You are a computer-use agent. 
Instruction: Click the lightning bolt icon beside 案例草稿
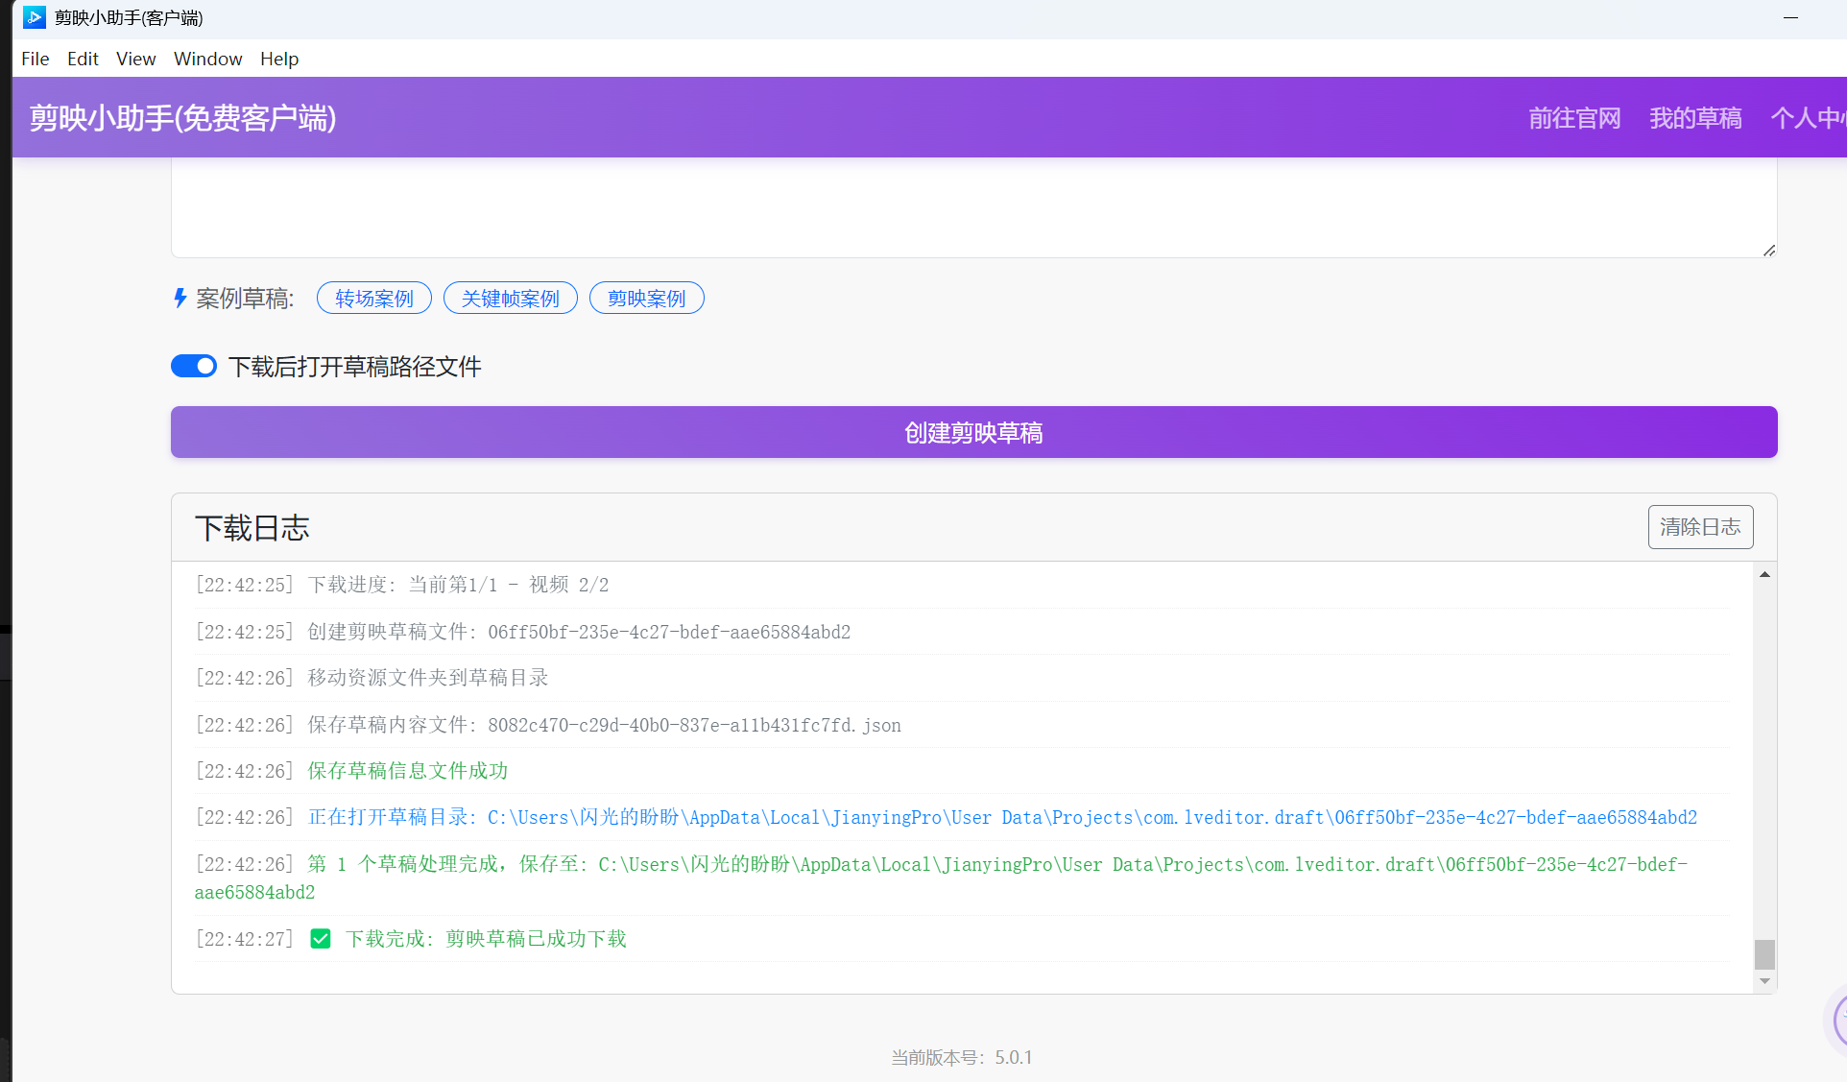click(x=180, y=299)
